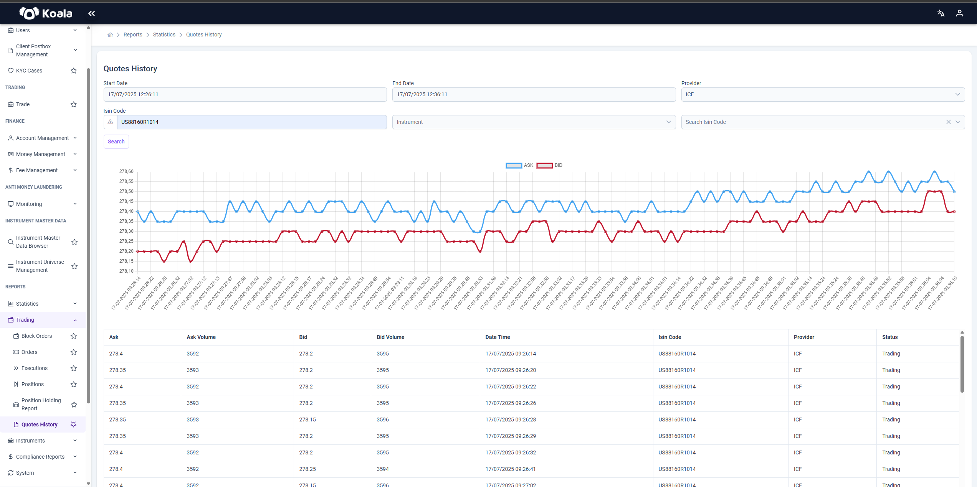The height and width of the screenshot is (487, 977).
Task: Toggle the ASK legend color swatch
Action: point(514,165)
